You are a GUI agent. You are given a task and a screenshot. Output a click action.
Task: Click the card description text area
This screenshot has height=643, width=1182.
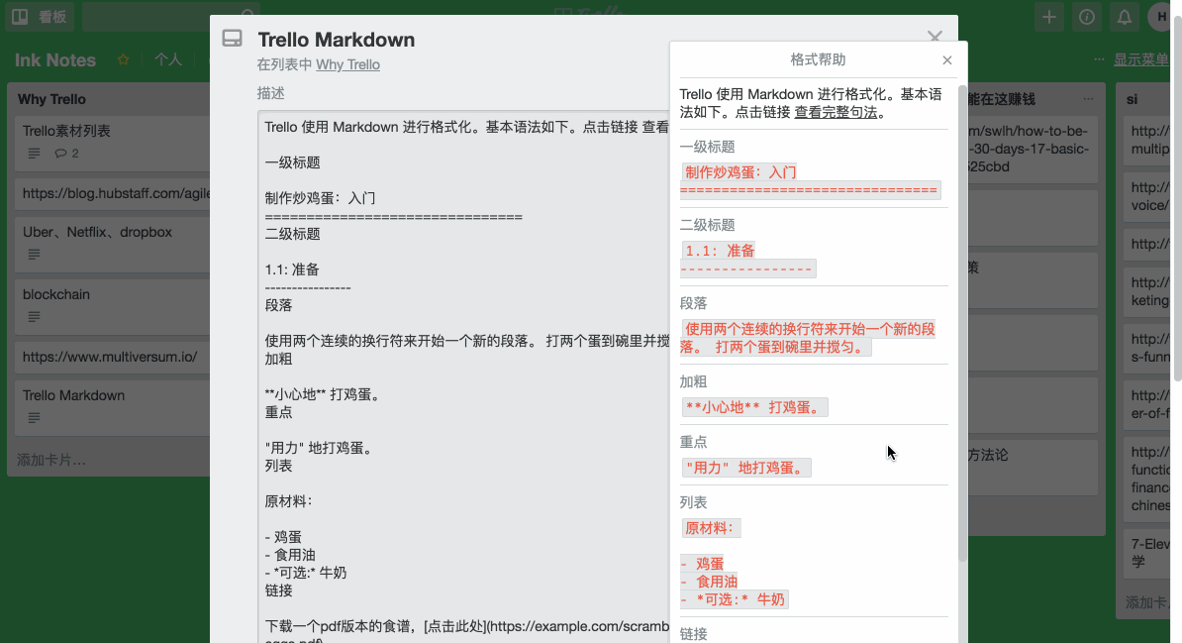coord(463,377)
